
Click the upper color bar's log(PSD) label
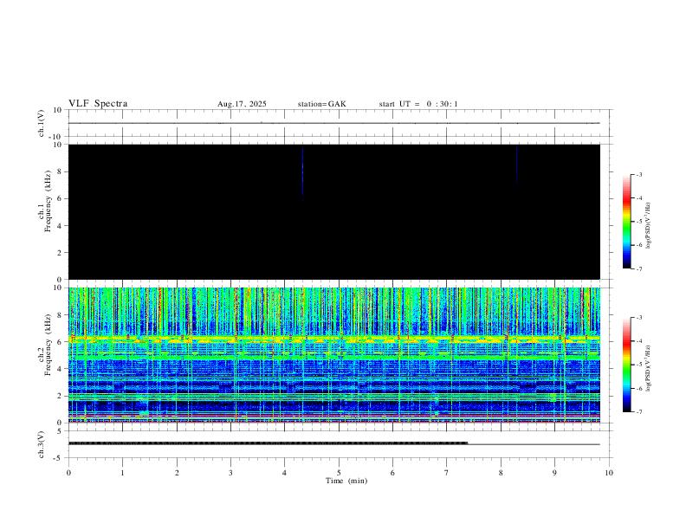click(649, 222)
